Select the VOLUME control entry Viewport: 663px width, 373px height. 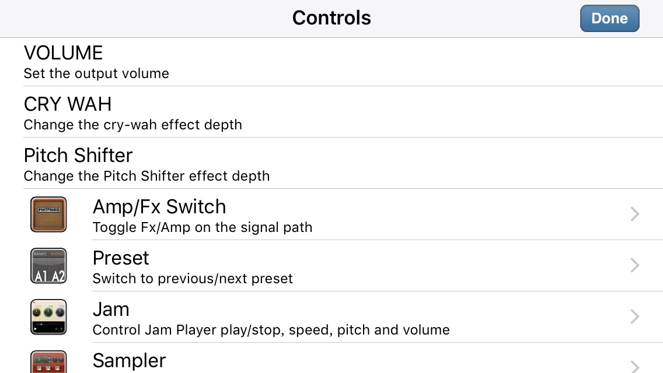coord(331,62)
